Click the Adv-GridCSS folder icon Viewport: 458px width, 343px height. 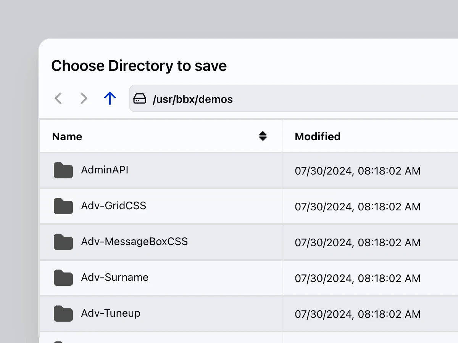coord(63,206)
